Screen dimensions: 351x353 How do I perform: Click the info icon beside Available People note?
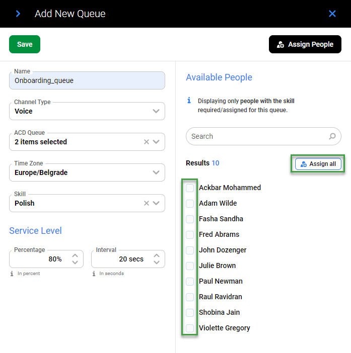click(189, 101)
